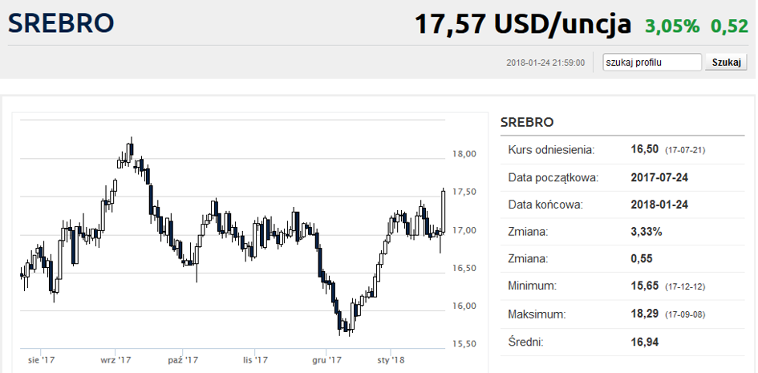Click the wrz '17 axis label
Viewport: 758px width, 373px height.
click(x=116, y=360)
